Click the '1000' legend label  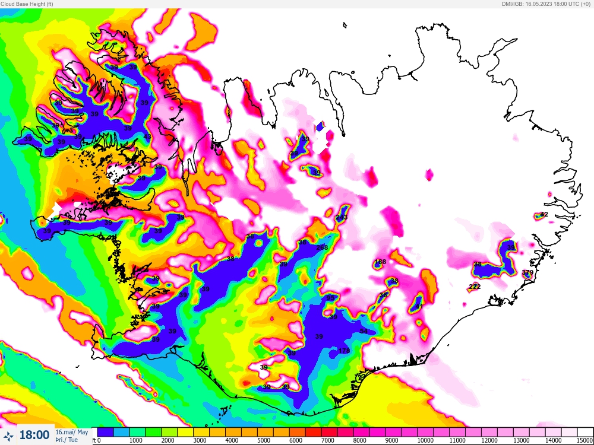[x=135, y=440]
